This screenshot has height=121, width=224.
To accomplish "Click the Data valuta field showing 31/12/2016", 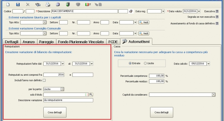I will point(190,11).
